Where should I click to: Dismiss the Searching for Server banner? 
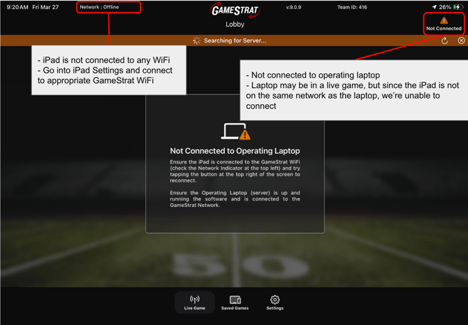tap(461, 41)
